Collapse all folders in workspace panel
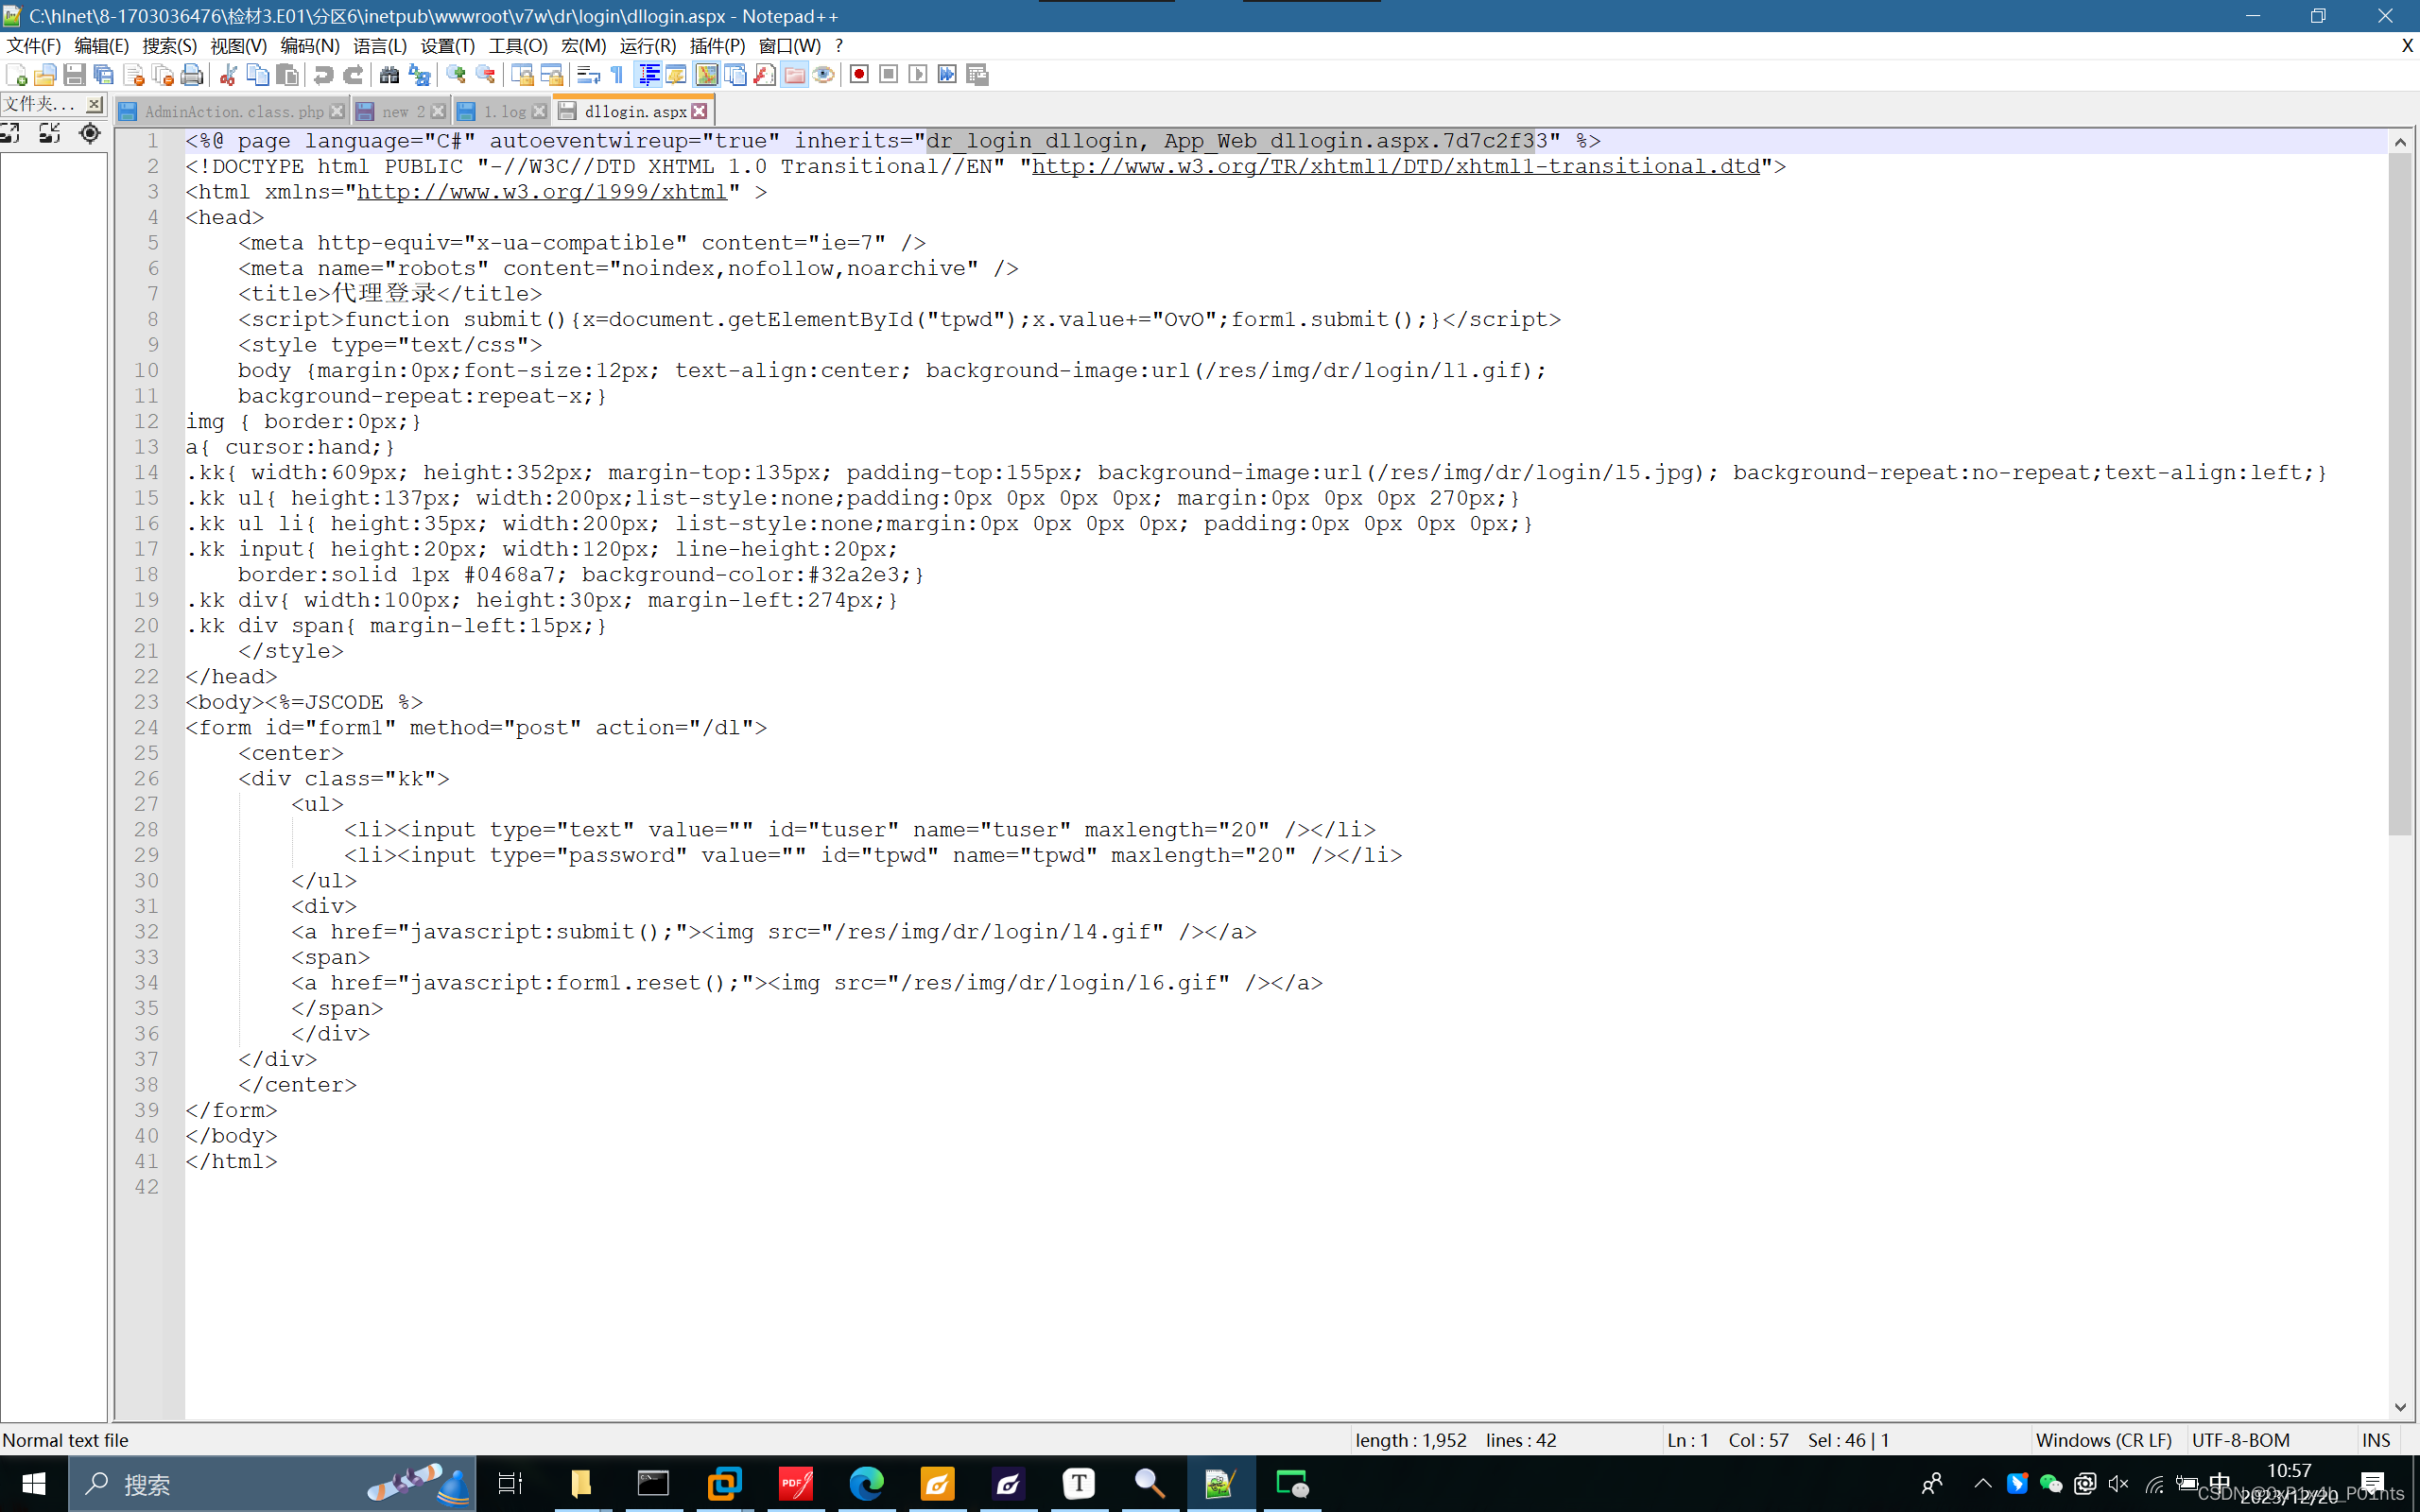Screen dimensions: 2420x1512 point(49,134)
